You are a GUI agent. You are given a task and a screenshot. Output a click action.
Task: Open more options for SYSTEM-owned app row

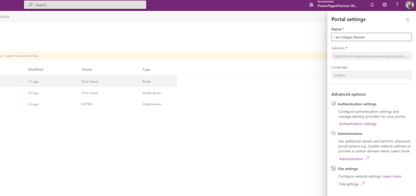[x=20, y=104]
